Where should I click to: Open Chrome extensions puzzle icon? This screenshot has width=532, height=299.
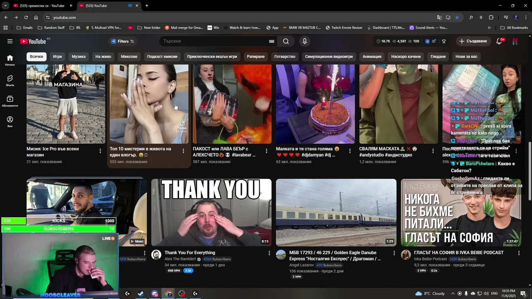pos(491,17)
